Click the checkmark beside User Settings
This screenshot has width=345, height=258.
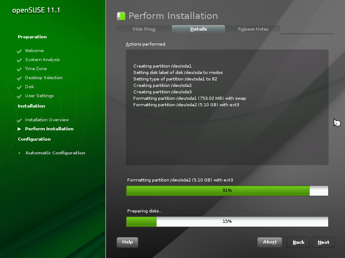pyautogui.click(x=19, y=96)
